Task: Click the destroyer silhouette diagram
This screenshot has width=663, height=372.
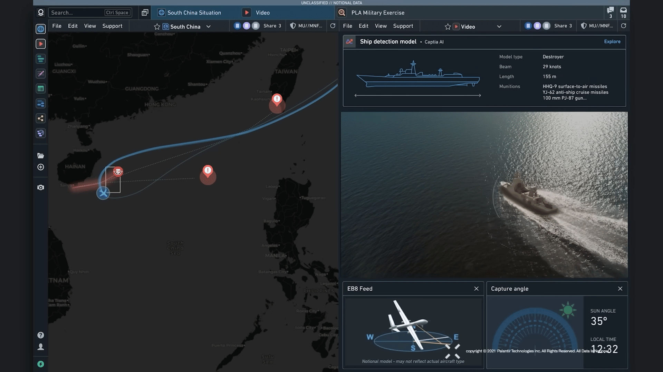Action: pos(418,75)
